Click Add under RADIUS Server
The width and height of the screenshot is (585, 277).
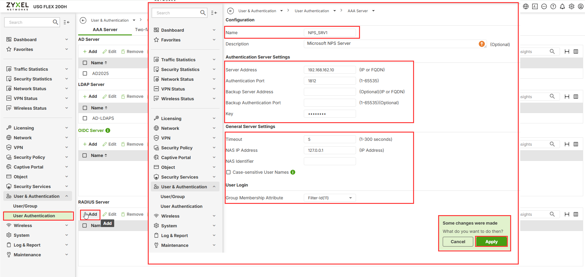[x=90, y=214]
